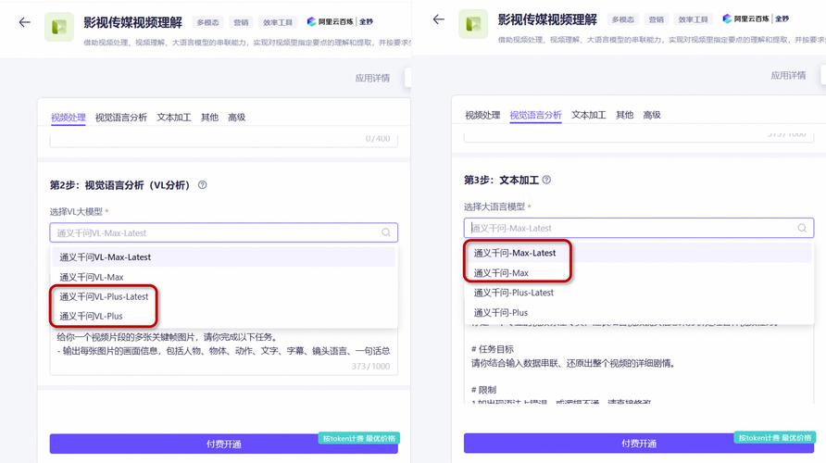Screen dimensions: 826x463
Task: Click search icon in VL model selector
Action: tap(385, 232)
